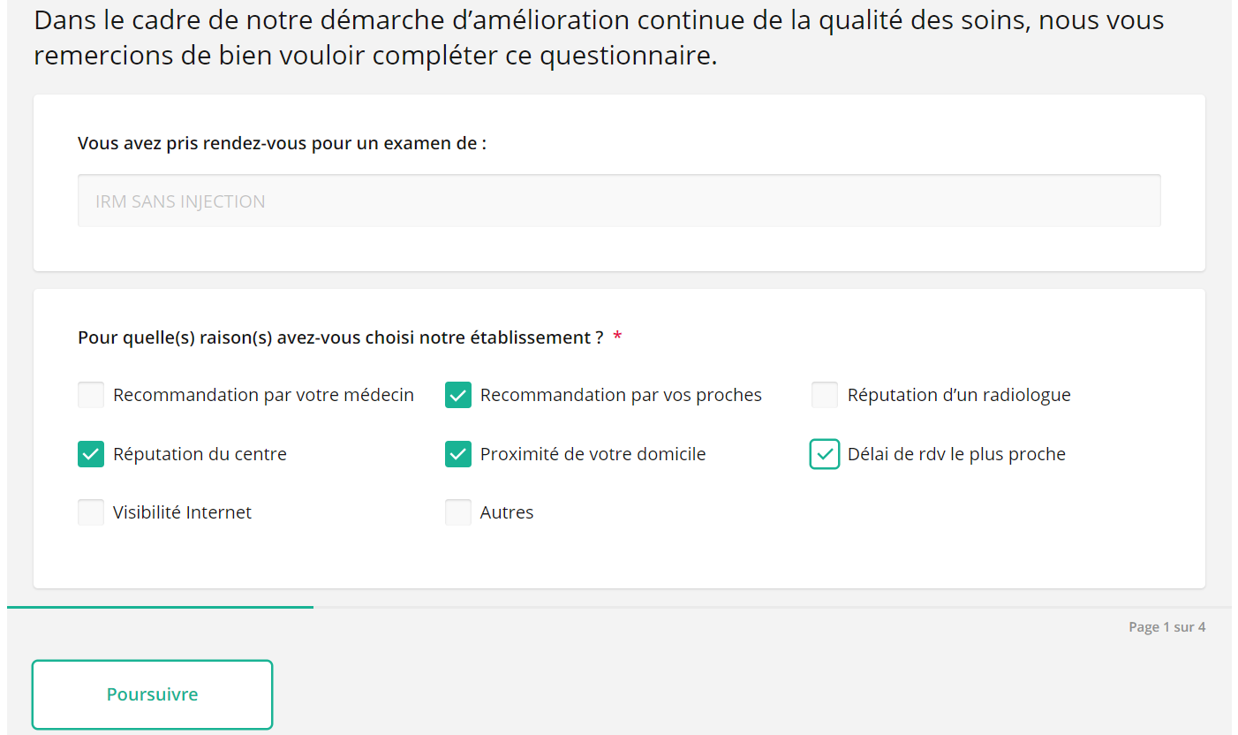
Task: Click the red required asterisk
Action: tap(617, 337)
